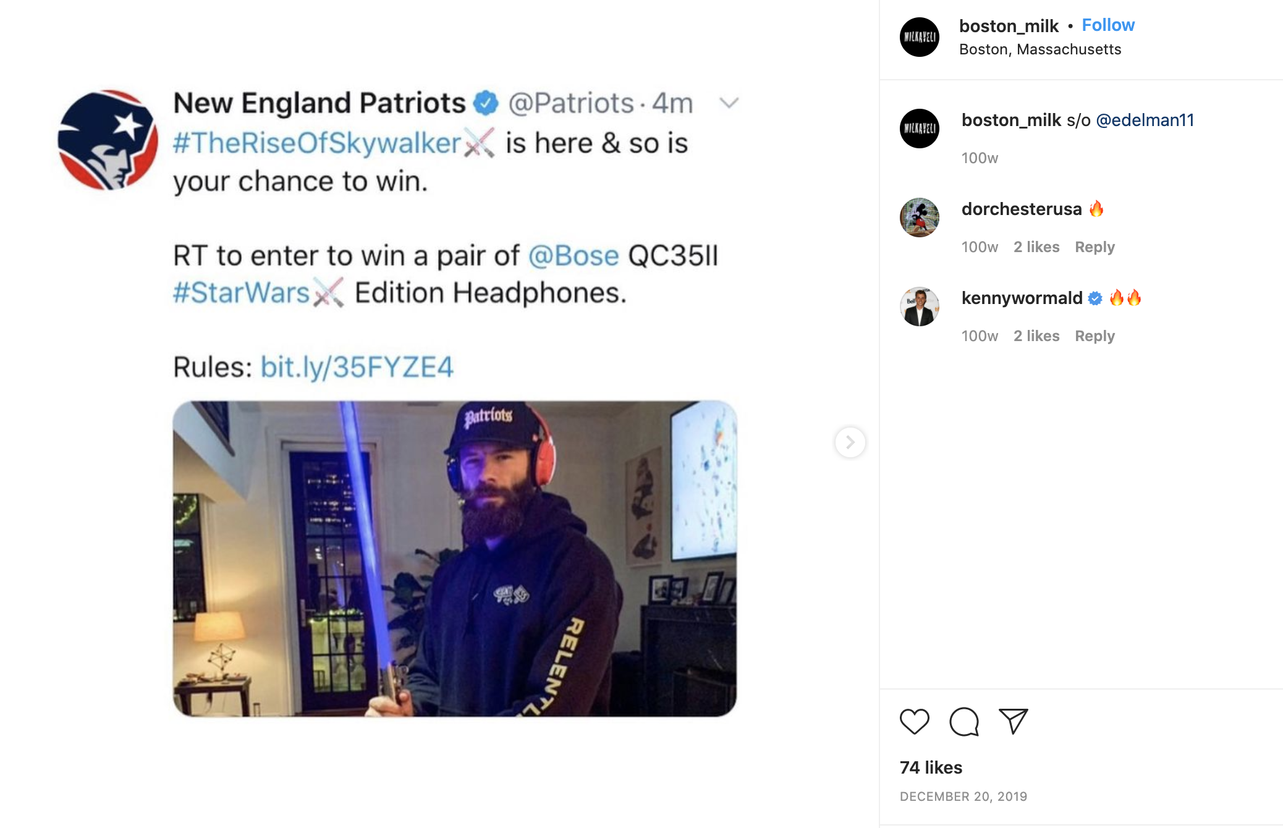Expand the tweet options chevron

tap(729, 103)
